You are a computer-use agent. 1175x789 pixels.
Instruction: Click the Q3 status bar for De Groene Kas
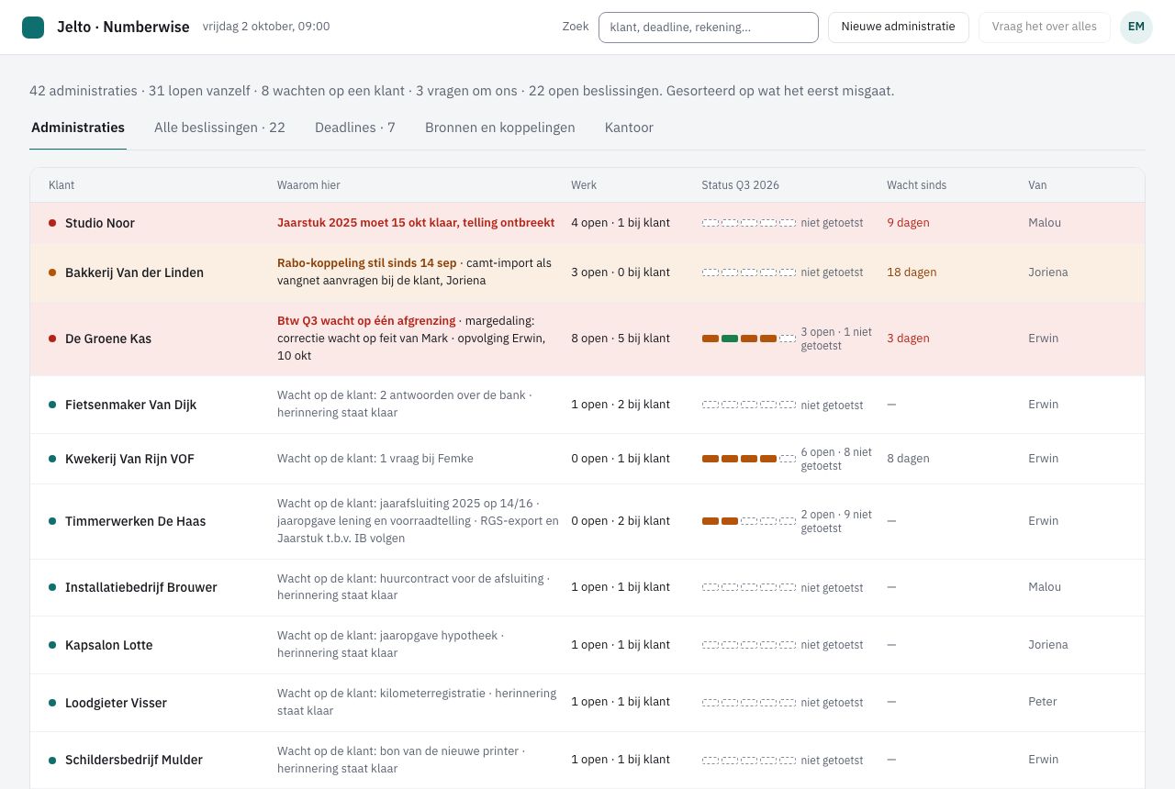pos(749,339)
